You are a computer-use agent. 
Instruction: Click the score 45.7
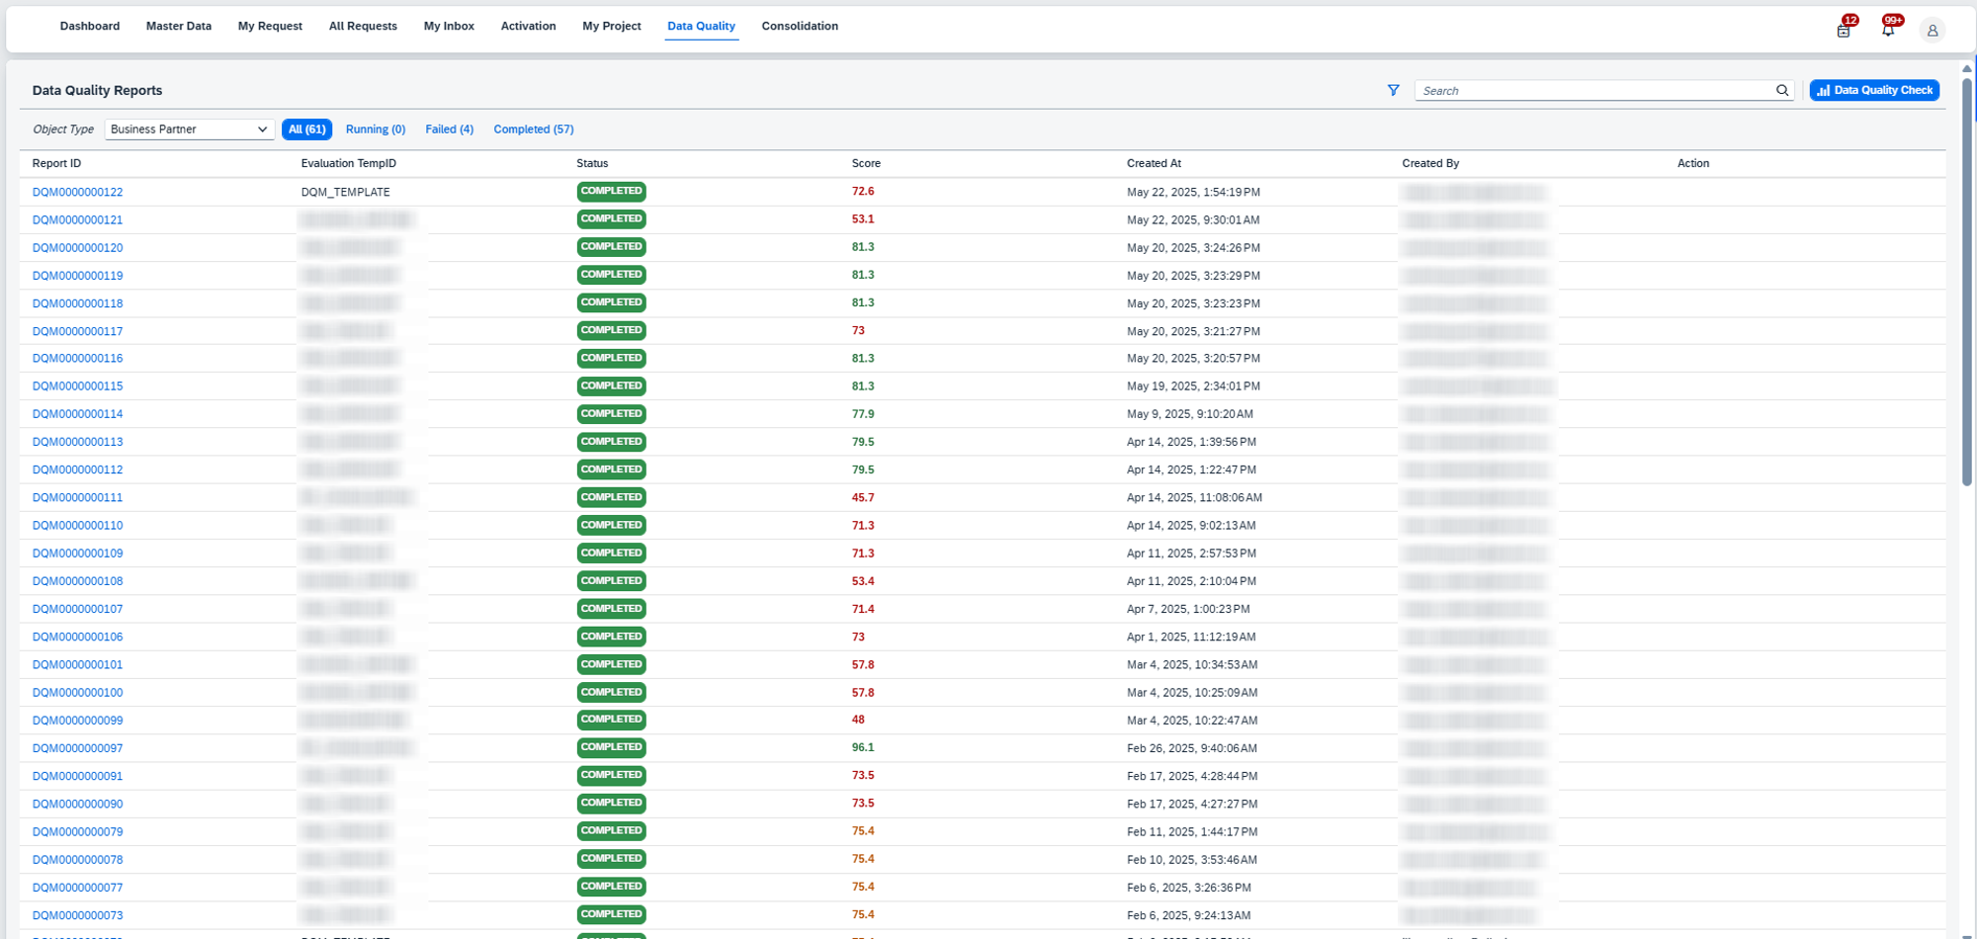[863, 498]
